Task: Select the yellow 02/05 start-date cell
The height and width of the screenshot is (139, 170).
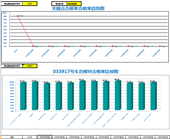Action: 30,4
